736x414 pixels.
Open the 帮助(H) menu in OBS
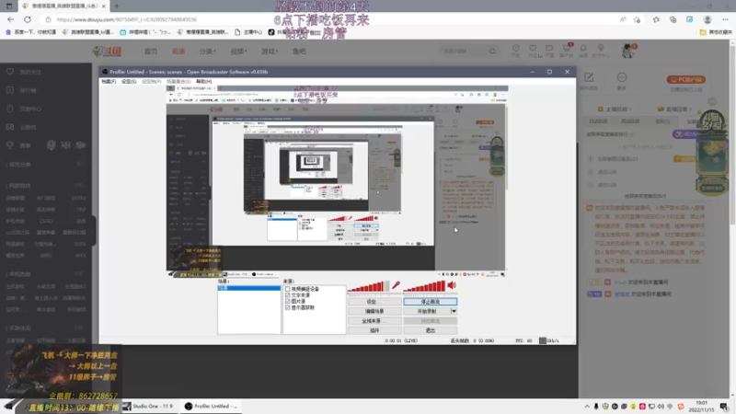click(203, 82)
